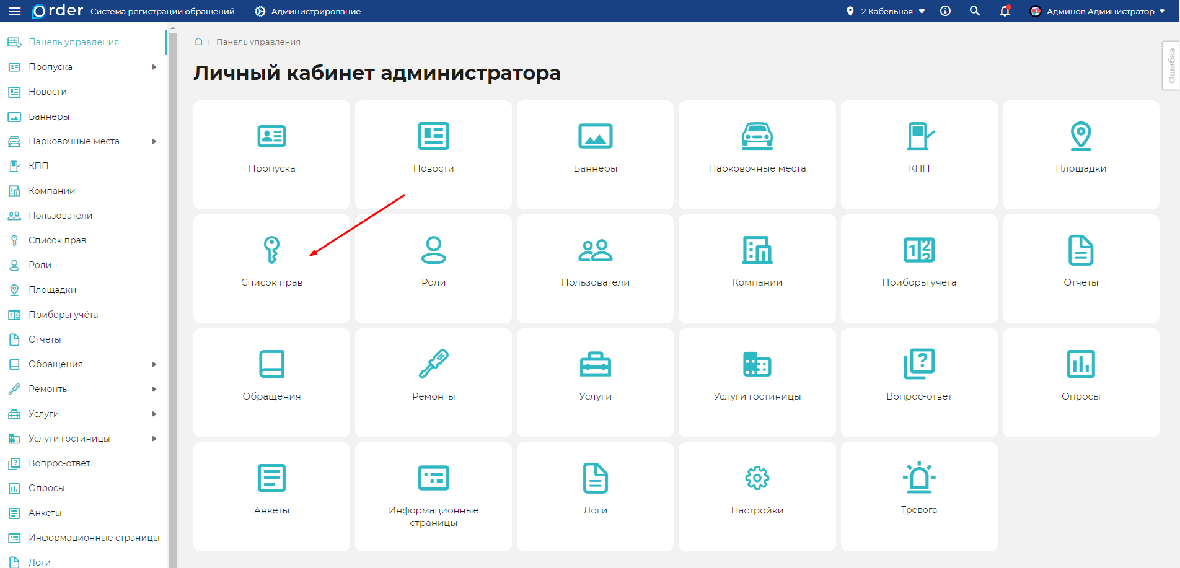Select Компании in the sidebar menu

pos(51,191)
